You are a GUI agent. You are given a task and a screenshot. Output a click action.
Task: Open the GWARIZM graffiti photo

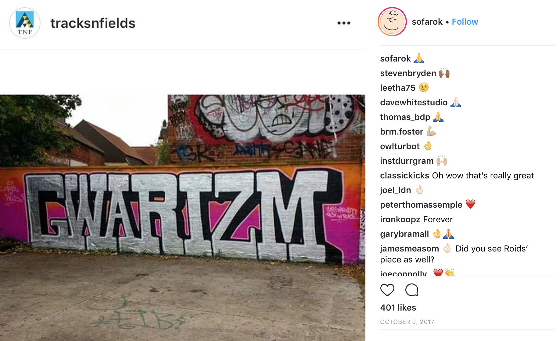point(183,218)
